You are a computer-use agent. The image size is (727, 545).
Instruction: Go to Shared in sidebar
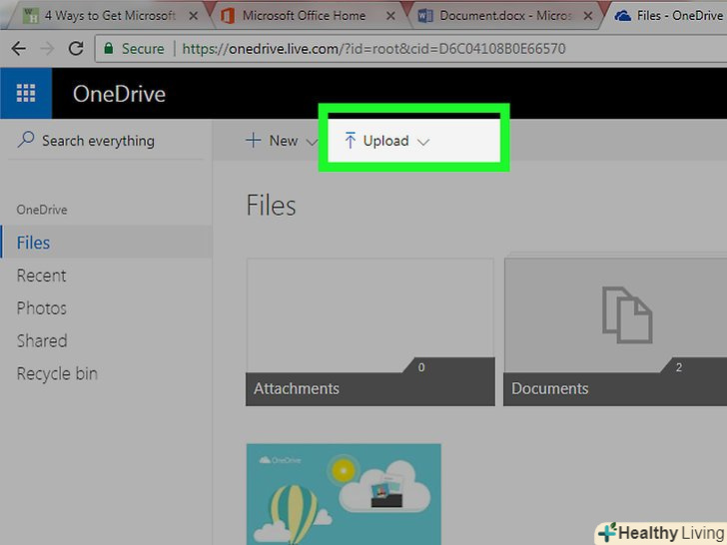tap(41, 340)
